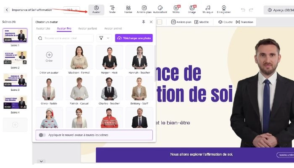Choose Madison - Formal avatar
The width and height of the screenshot is (294, 168).
79,58
